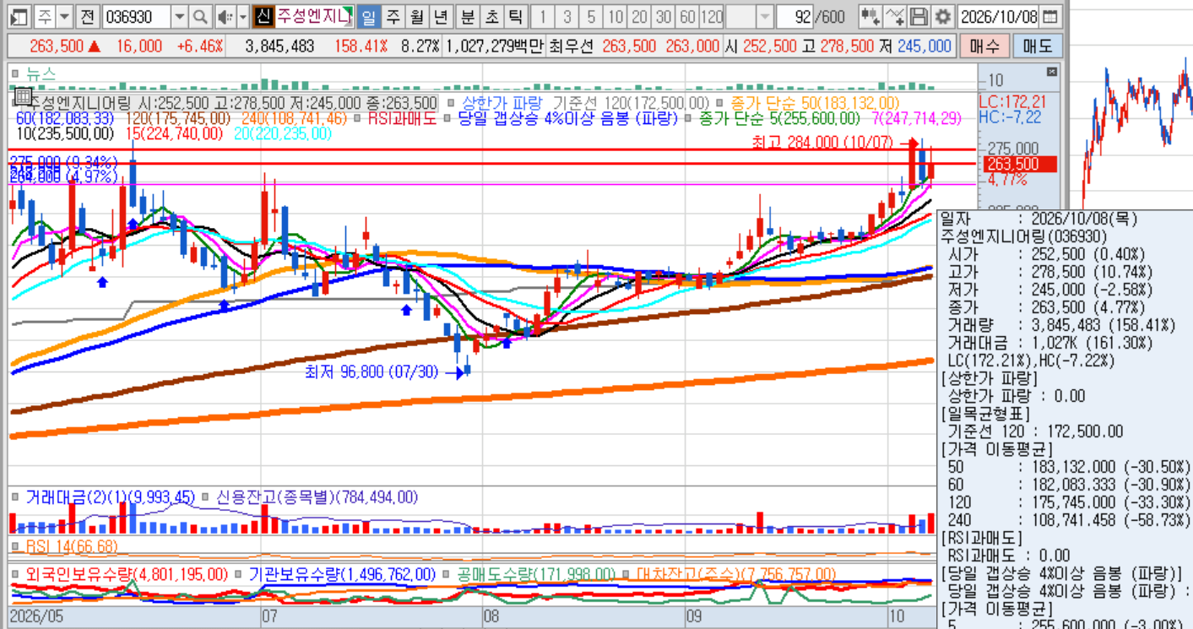This screenshot has width=1193, height=629.
Task: Click the '전' button
Action: pyautogui.click(x=87, y=16)
